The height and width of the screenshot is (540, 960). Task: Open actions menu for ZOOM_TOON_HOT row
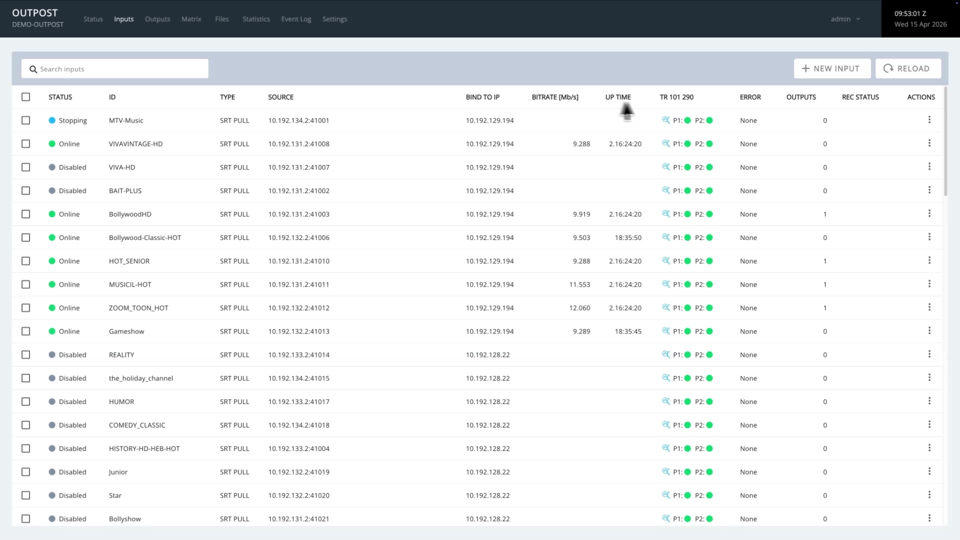(x=929, y=307)
